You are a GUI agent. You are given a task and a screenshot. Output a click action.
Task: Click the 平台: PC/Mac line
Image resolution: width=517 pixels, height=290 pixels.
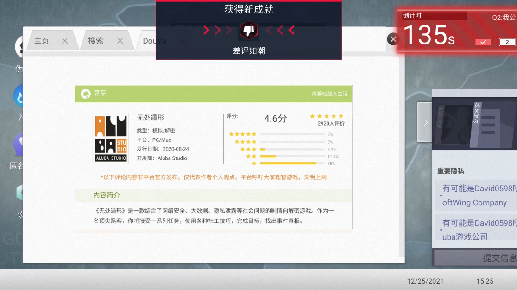(x=154, y=140)
